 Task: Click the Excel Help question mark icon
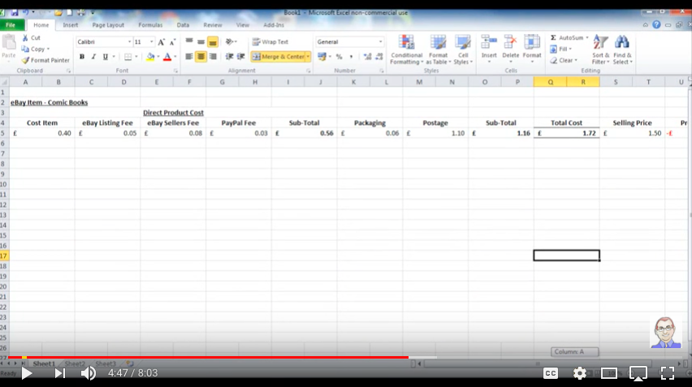pyautogui.click(x=657, y=25)
